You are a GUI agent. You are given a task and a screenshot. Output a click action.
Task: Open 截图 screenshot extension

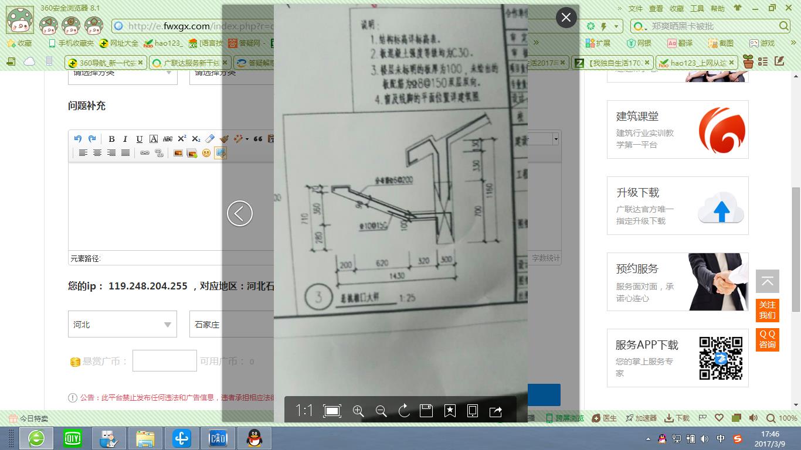point(721,43)
